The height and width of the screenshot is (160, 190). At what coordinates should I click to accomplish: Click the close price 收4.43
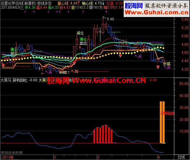coord(65,7)
